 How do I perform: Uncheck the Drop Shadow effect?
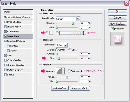tap(5, 22)
